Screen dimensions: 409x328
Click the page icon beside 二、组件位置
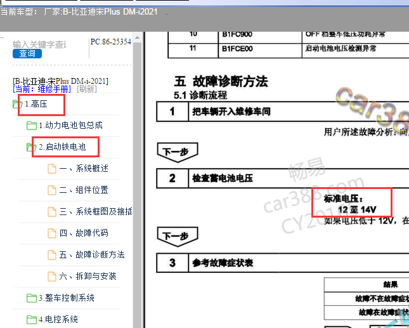coord(52,190)
